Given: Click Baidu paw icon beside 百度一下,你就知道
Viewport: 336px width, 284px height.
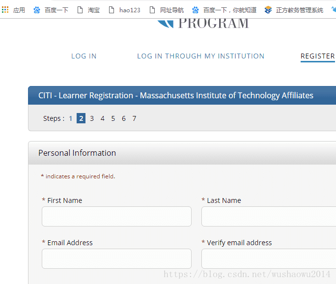Looking at the screenshot, I should coord(195,10).
